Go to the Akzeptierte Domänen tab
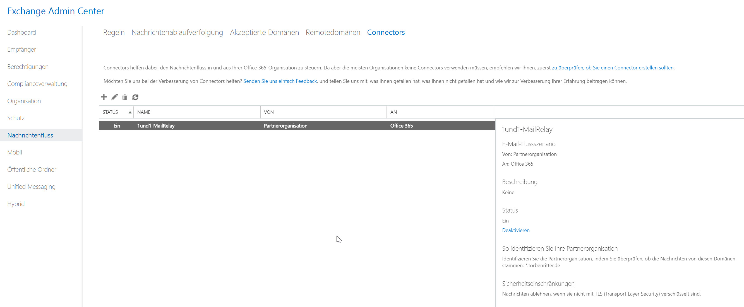Viewport: 744px width, 307px height. (264, 32)
